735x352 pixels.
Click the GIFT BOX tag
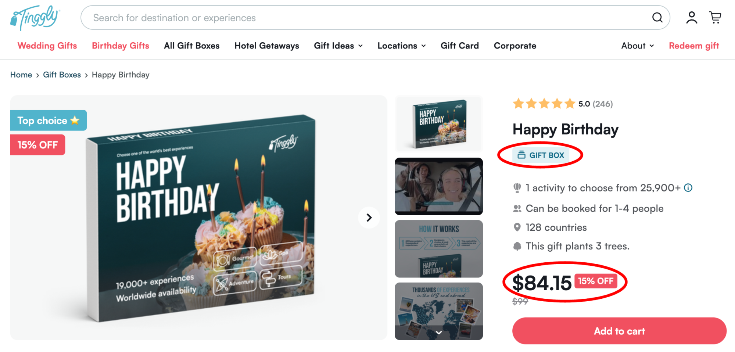coord(541,155)
